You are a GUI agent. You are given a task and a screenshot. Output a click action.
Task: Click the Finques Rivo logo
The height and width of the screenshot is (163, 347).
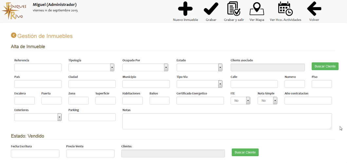[13, 11]
